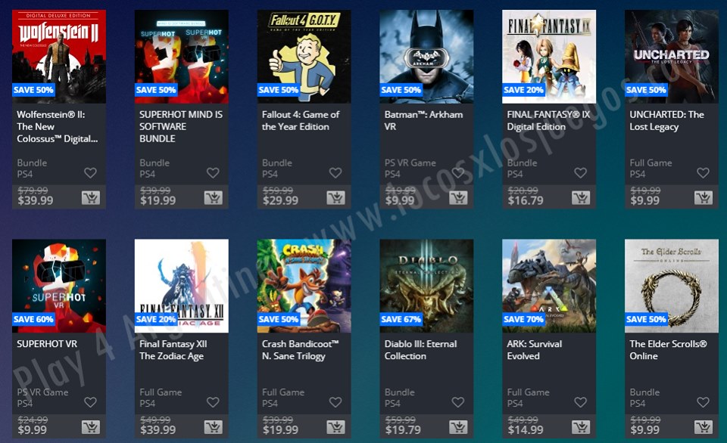727x443 pixels.
Task: Open the Batman: Arkham VR title link
Action: (x=423, y=120)
